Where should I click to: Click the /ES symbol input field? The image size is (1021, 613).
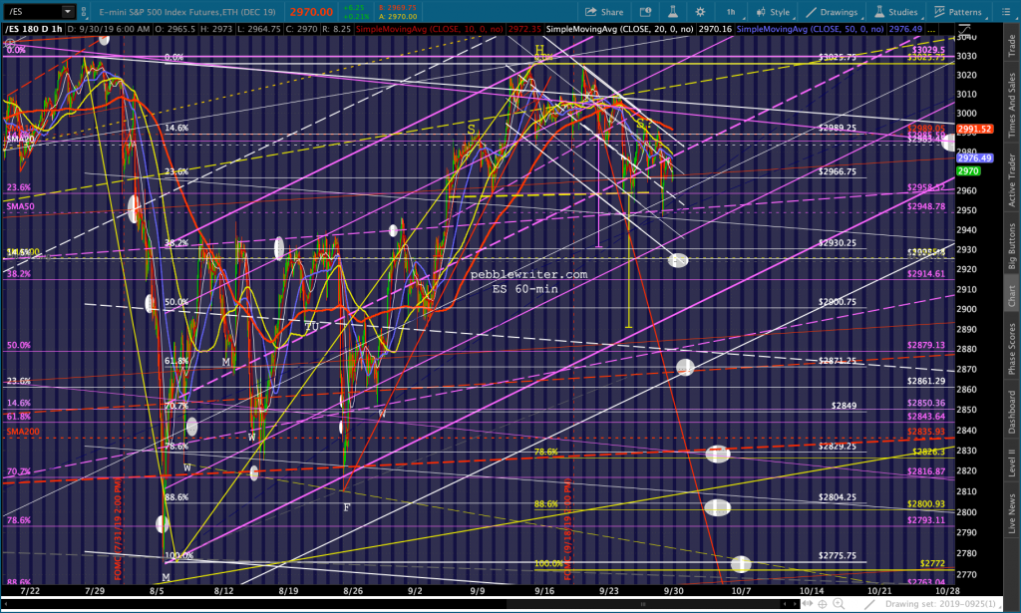point(34,12)
